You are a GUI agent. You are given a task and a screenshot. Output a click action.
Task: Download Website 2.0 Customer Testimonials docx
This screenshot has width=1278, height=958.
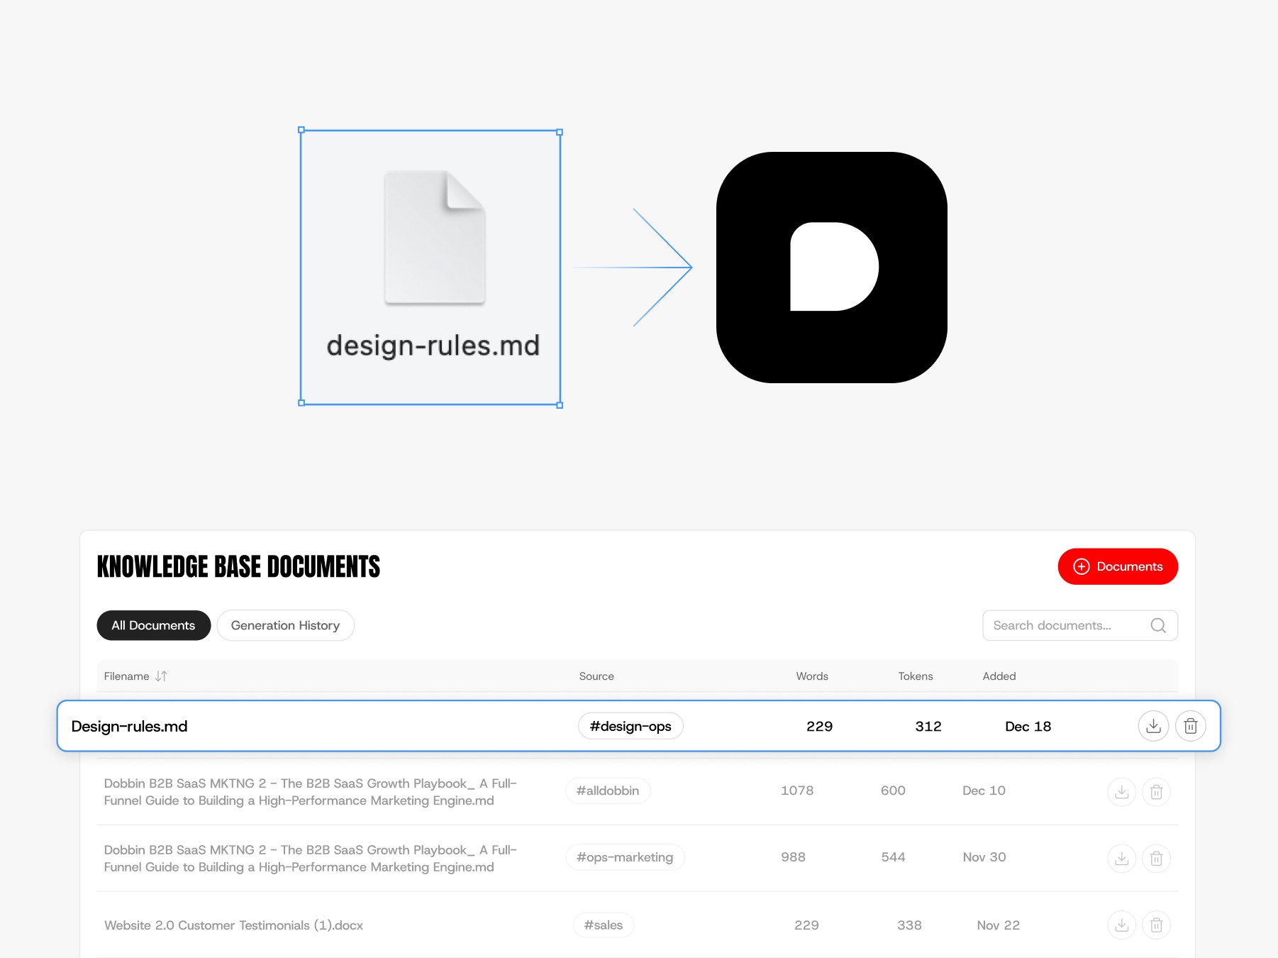point(1122,925)
